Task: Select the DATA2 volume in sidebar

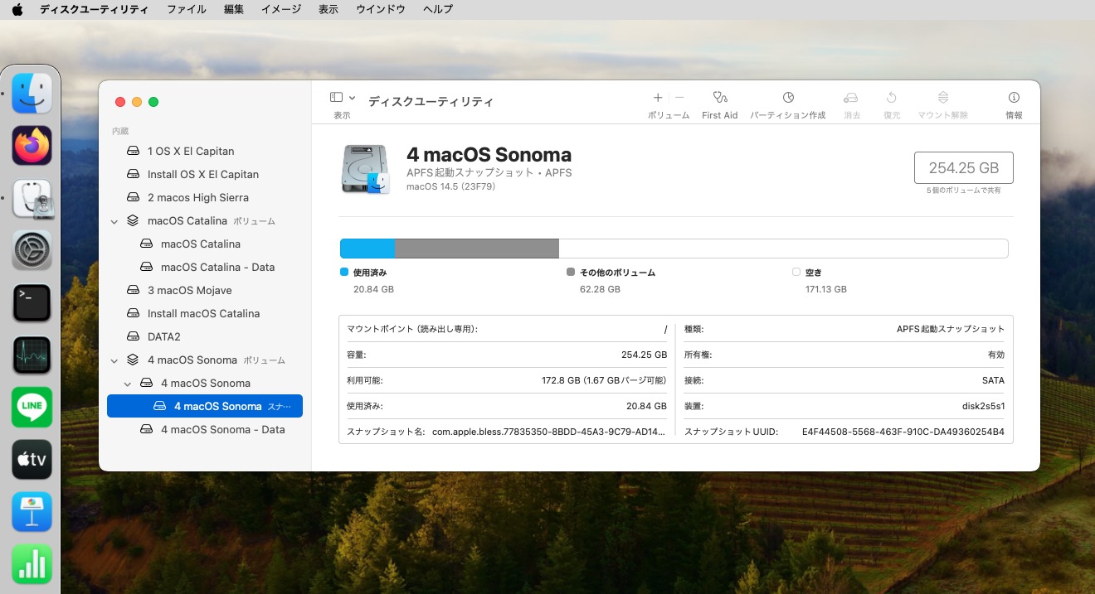Action: pyautogui.click(x=163, y=337)
